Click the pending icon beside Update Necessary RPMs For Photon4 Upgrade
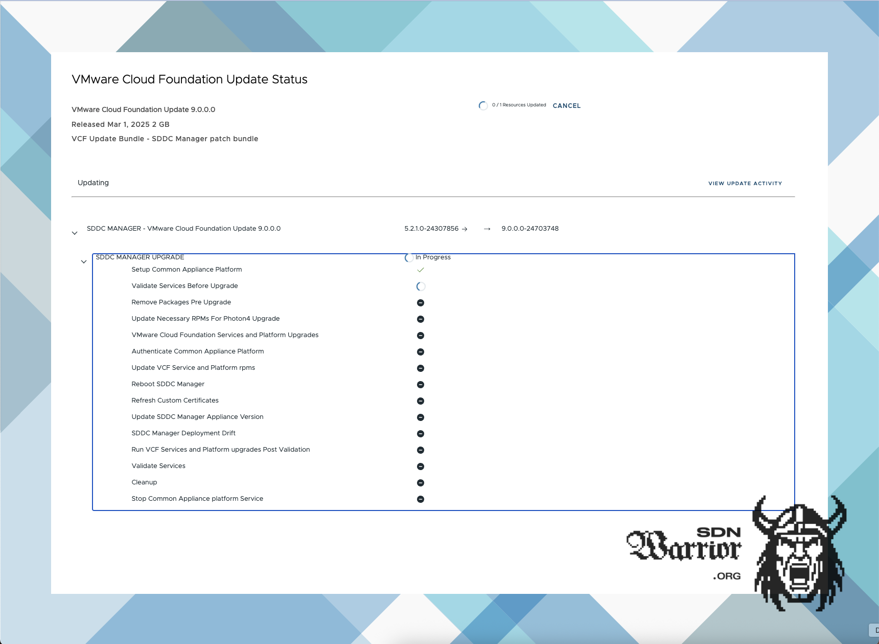The width and height of the screenshot is (879, 644). coord(421,319)
